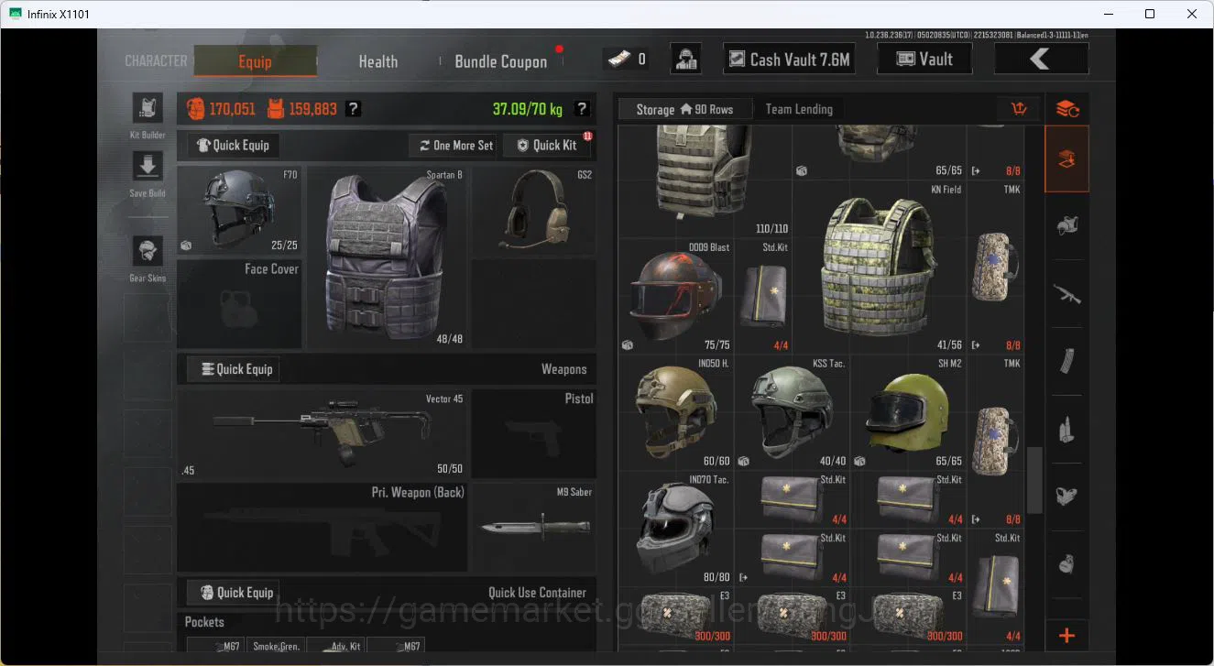The image size is (1214, 666).
Task: Select the Adv. Kit pocket item
Action: [335, 646]
